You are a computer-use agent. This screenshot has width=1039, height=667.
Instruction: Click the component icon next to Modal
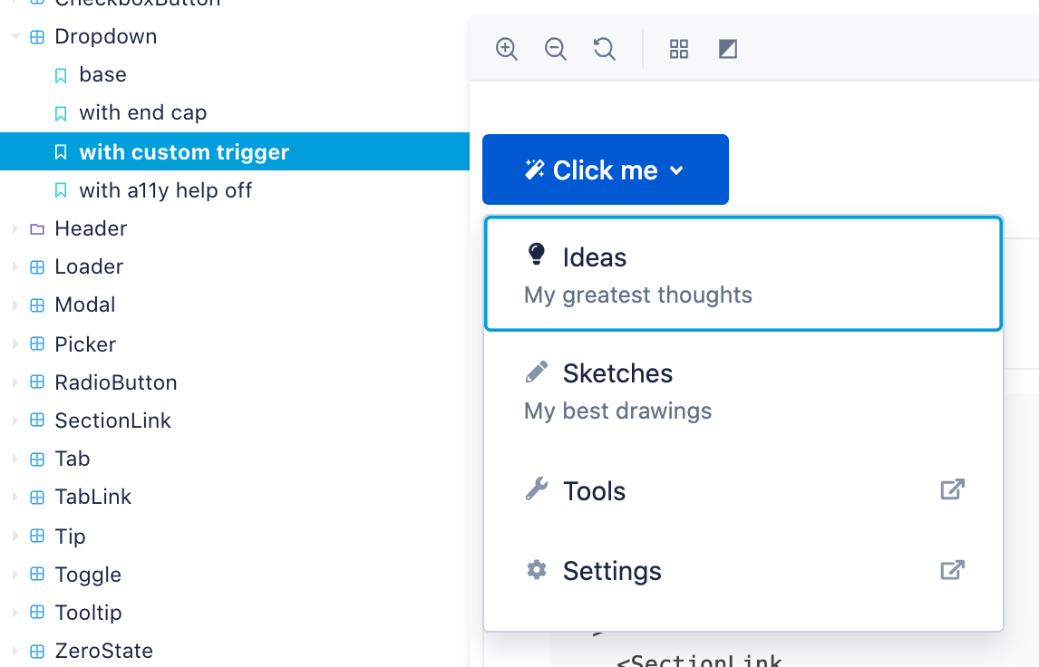tap(37, 305)
